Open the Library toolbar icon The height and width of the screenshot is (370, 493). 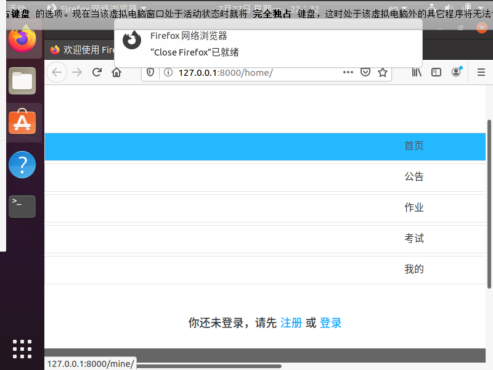tap(417, 72)
